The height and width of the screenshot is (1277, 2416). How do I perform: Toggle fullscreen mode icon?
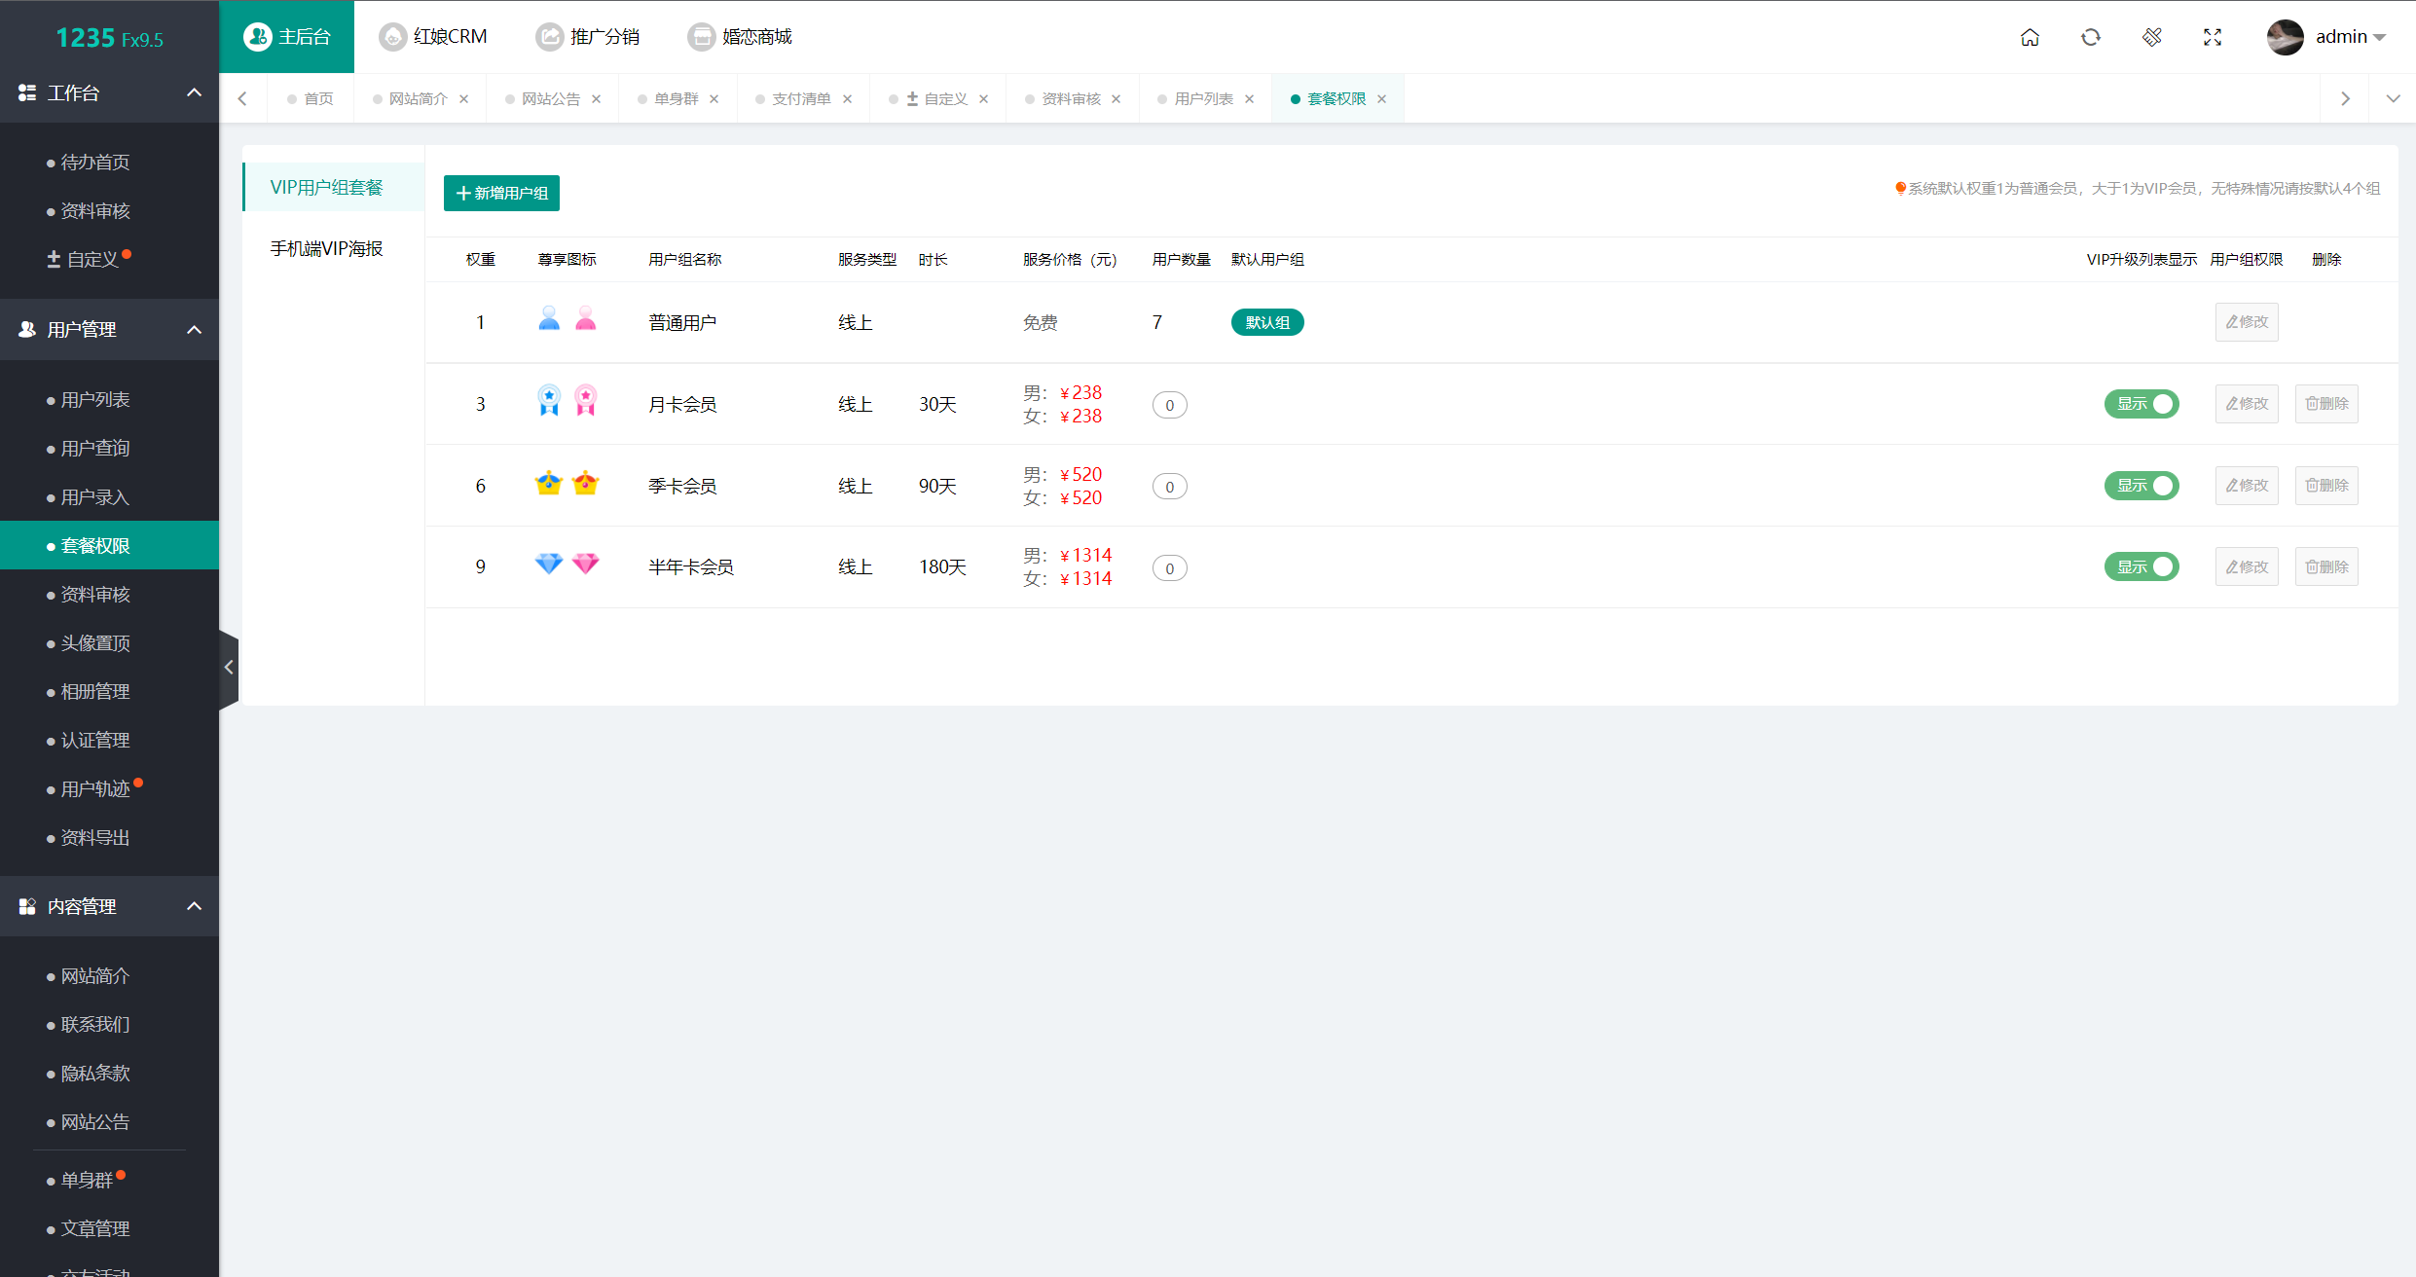click(x=2213, y=37)
